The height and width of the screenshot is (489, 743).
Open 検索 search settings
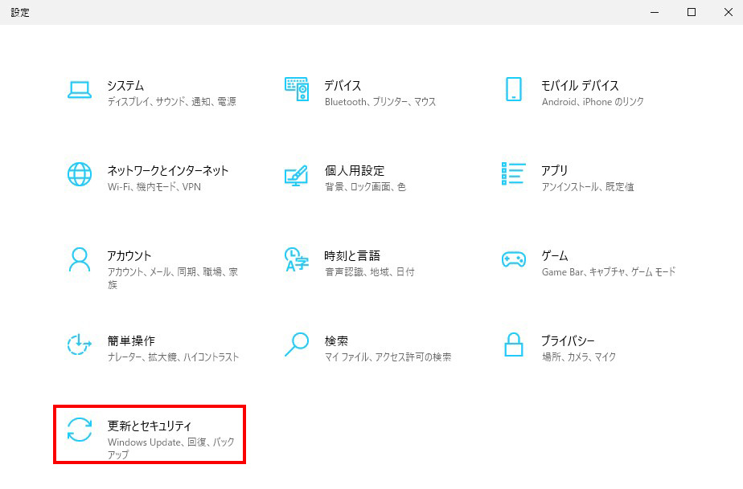click(x=297, y=344)
